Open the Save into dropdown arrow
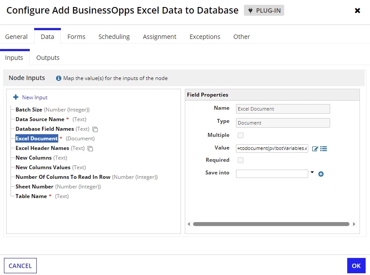 click(x=312, y=172)
